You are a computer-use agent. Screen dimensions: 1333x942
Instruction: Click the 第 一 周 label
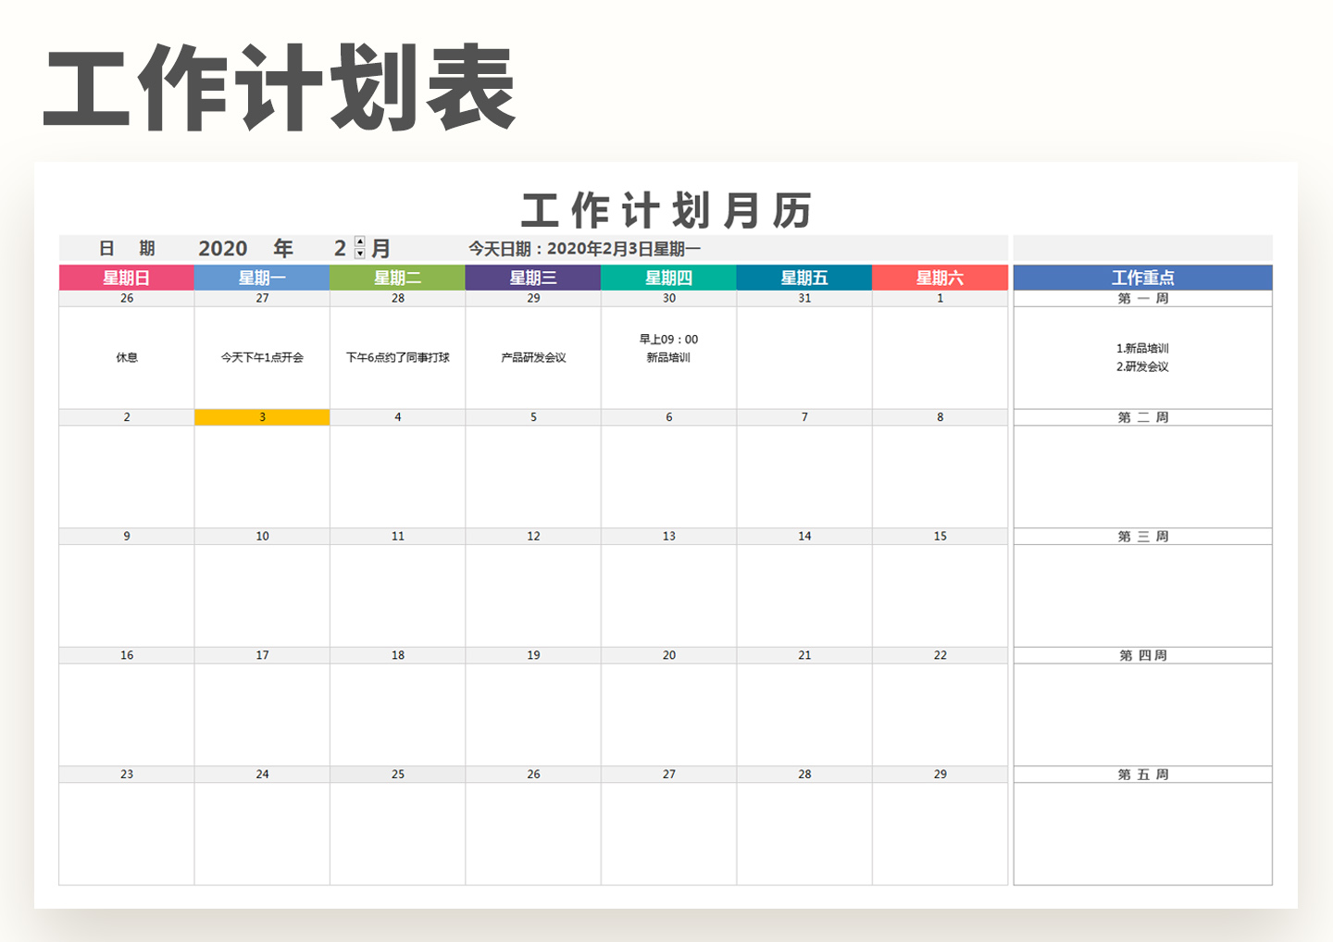(1143, 298)
